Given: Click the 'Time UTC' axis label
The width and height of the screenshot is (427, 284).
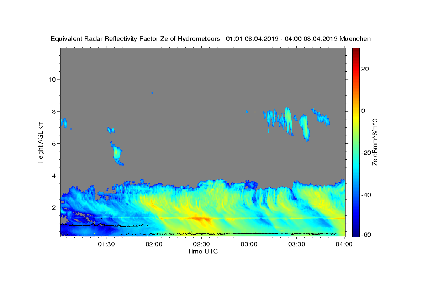Looking at the screenshot, I should point(202,251).
